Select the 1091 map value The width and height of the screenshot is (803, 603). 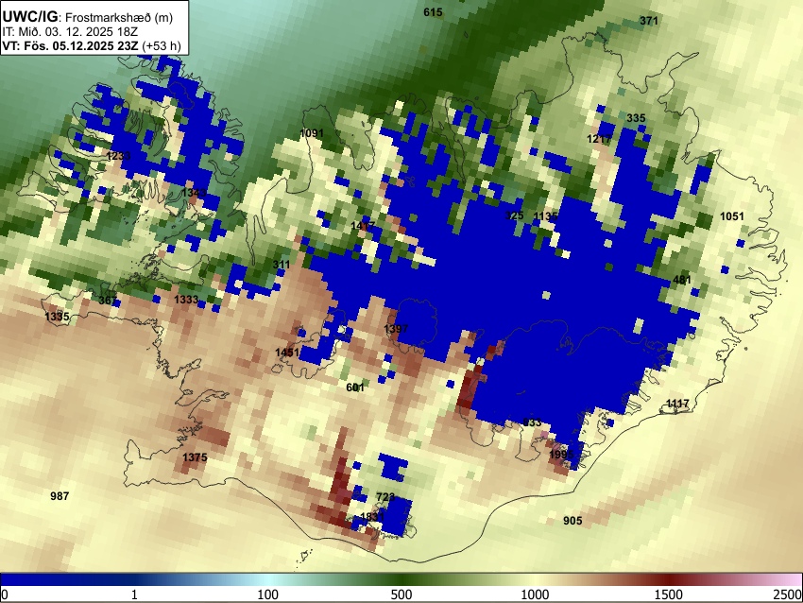click(312, 133)
